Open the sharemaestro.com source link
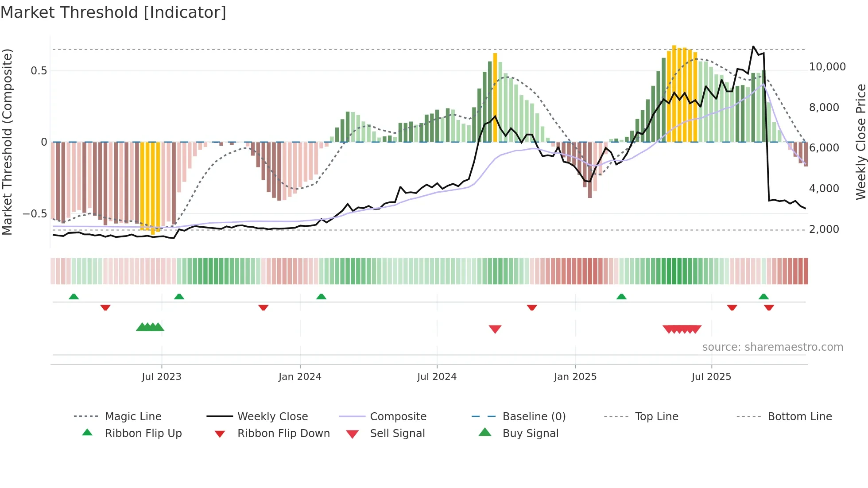 [x=772, y=347]
